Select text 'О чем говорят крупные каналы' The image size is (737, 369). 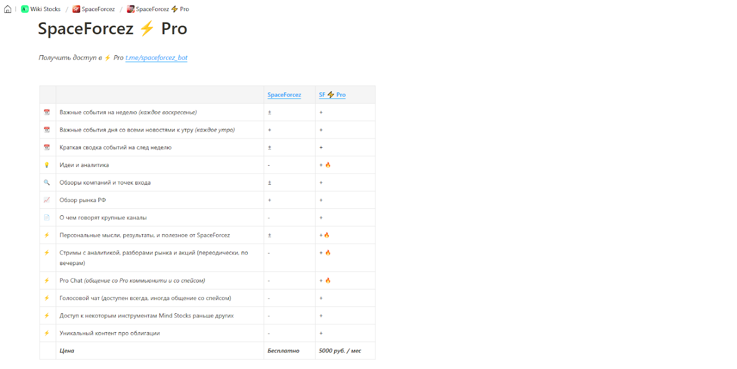[103, 218]
